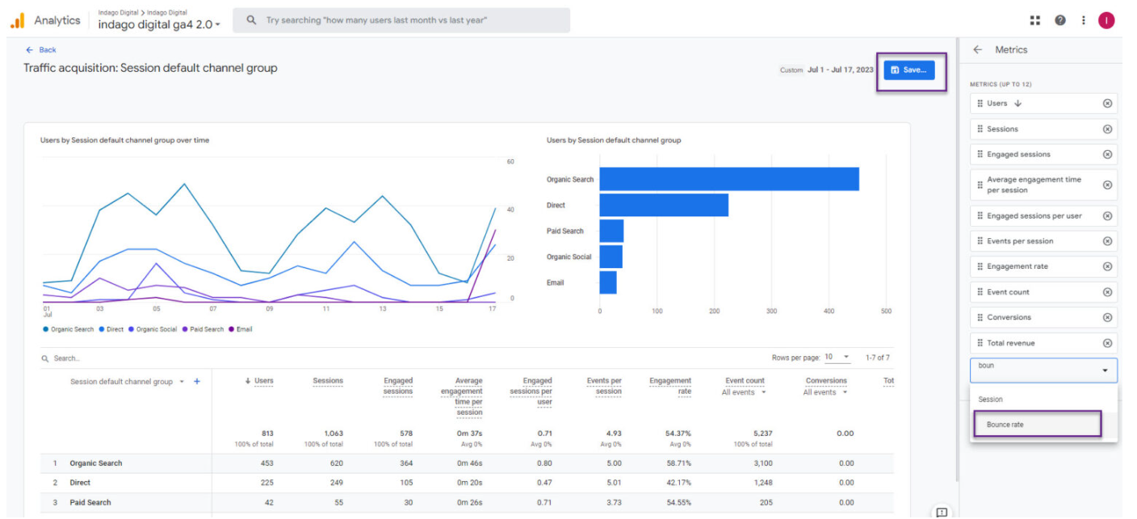Click the Paid Search table row label
This screenshot has width=1137, height=519.
tap(90, 502)
